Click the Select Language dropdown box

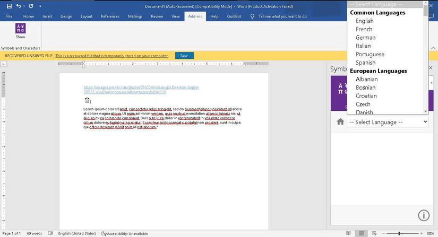[388, 122]
